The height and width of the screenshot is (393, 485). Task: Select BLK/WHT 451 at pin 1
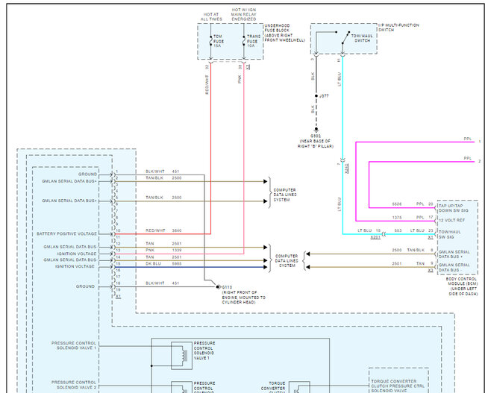(163, 172)
